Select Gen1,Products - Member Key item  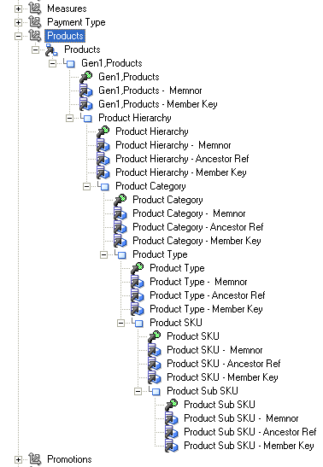[158, 104]
